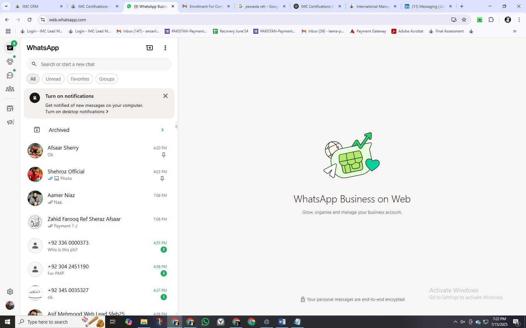Open Communities icon in sidebar
This screenshot has height=328, width=526.
pyautogui.click(x=10, y=89)
